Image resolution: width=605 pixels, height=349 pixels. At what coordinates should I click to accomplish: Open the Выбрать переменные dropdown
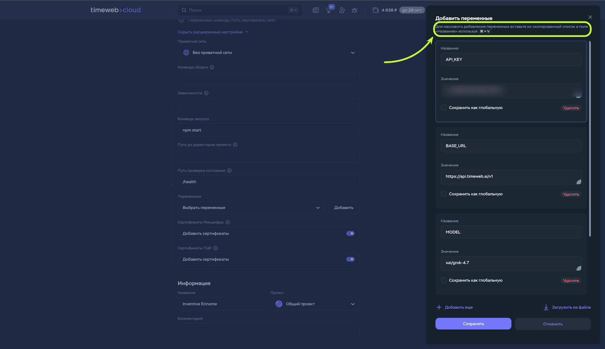(x=251, y=208)
